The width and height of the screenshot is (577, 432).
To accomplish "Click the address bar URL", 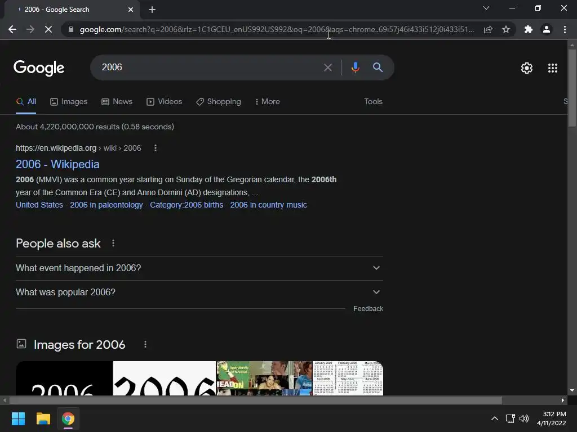I will 277,29.
